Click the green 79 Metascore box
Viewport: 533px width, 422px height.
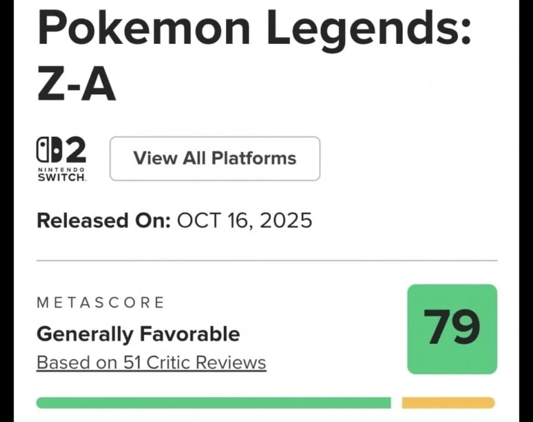[x=452, y=329]
